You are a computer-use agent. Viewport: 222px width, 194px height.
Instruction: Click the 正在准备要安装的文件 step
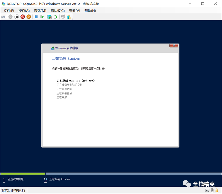(69, 85)
